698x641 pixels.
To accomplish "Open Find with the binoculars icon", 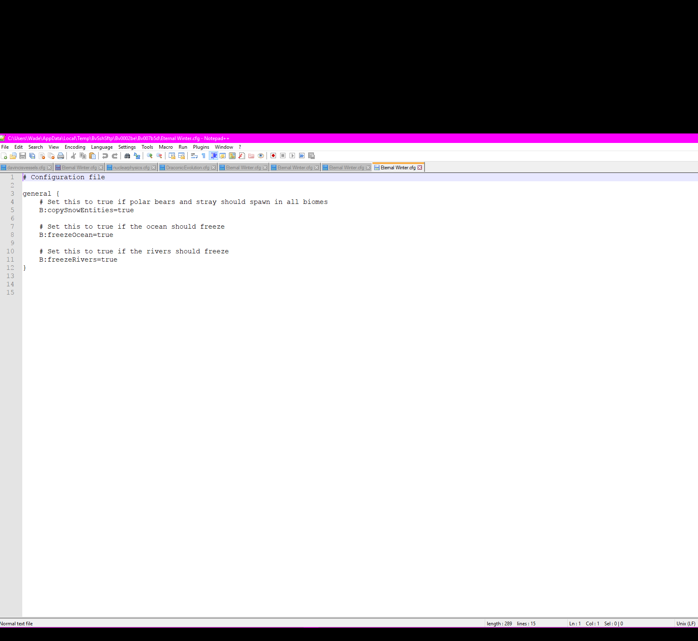I will [x=127, y=156].
